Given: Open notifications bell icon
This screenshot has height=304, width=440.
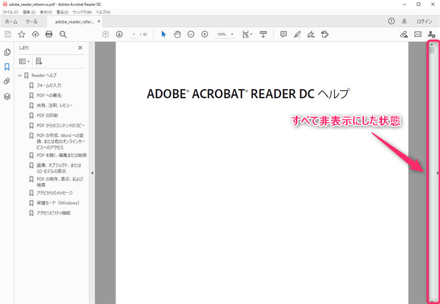Looking at the screenshot, I should (404, 21).
